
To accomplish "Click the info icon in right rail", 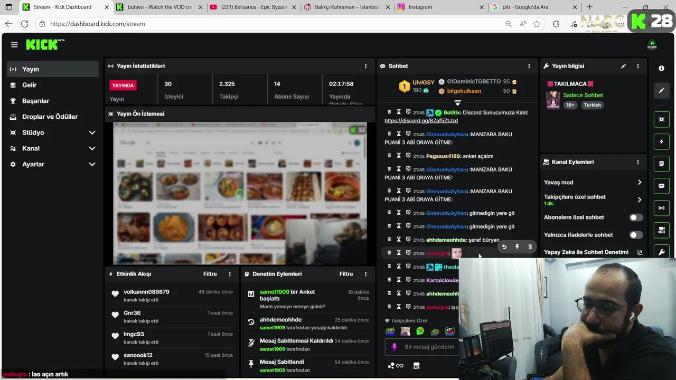I will click(x=661, y=69).
